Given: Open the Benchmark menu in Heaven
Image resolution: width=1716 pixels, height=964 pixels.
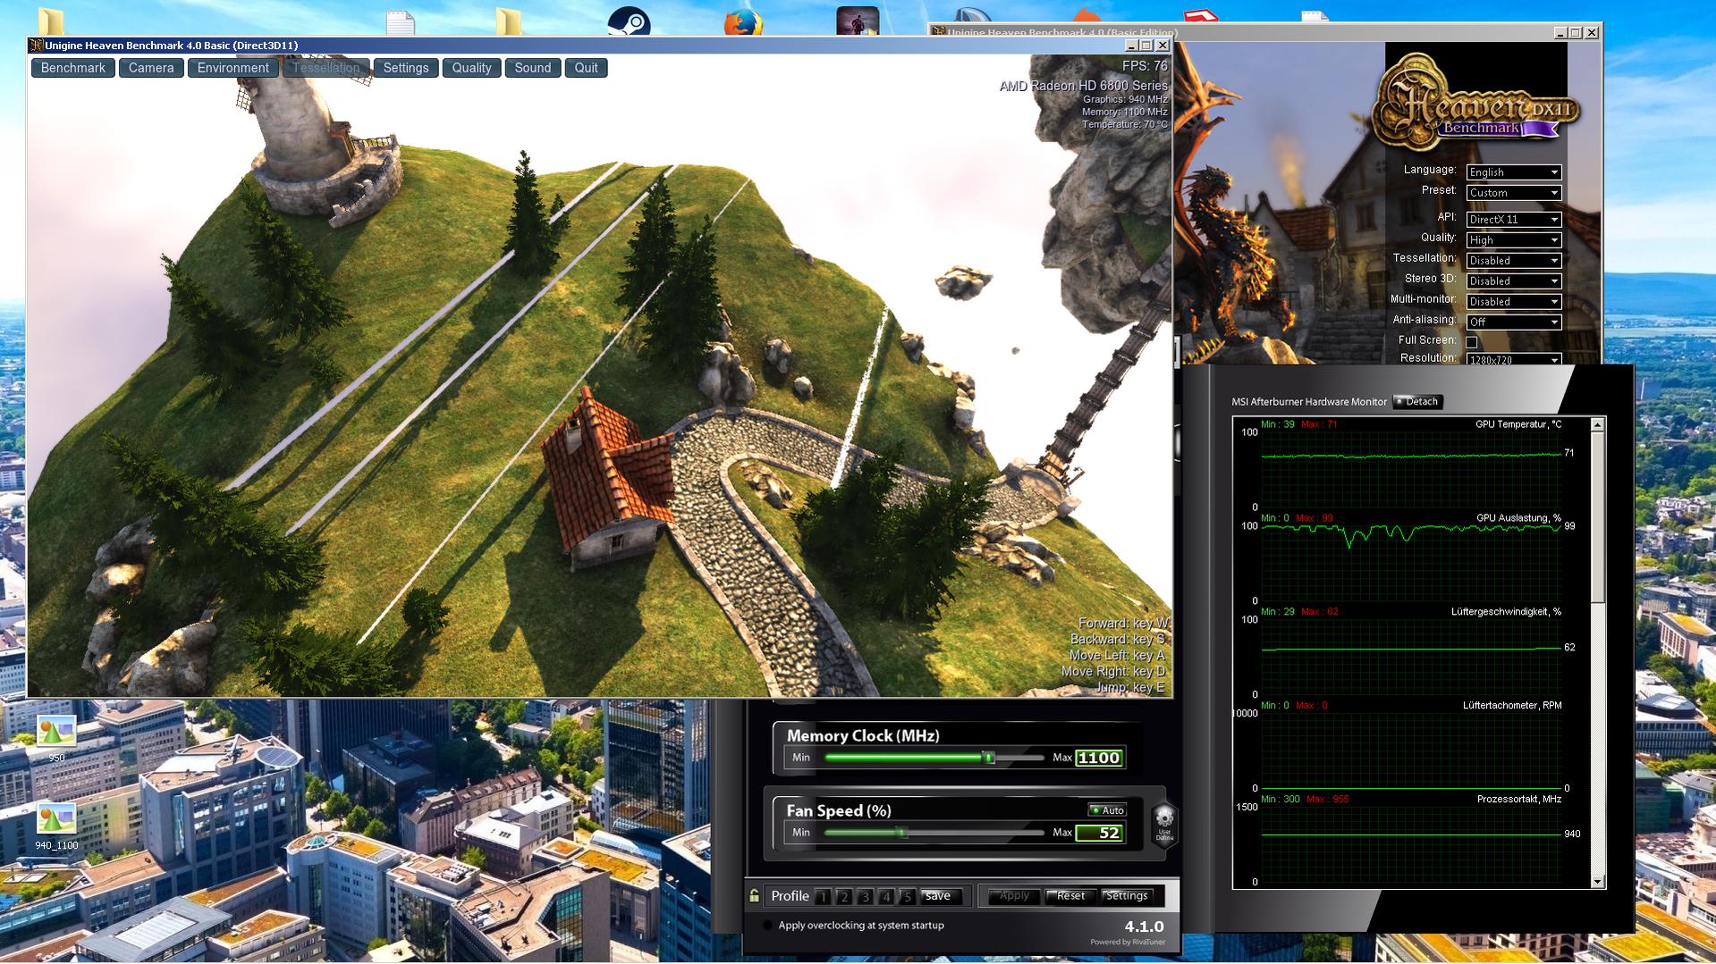Looking at the screenshot, I should click(x=73, y=68).
